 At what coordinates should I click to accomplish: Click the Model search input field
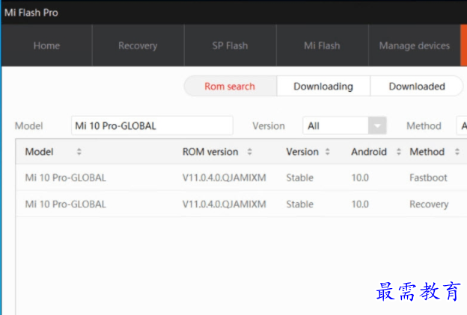point(152,125)
